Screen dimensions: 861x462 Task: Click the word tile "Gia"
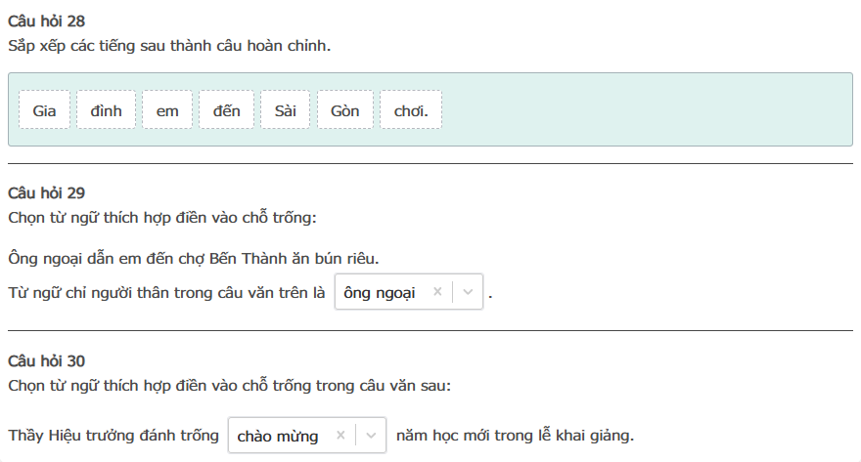[45, 110]
